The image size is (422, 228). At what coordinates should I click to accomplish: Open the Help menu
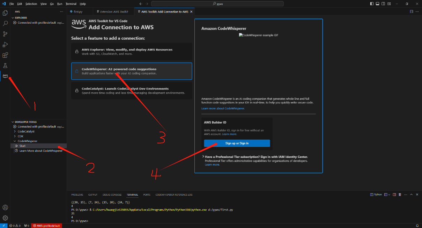(x=83, y=4)
